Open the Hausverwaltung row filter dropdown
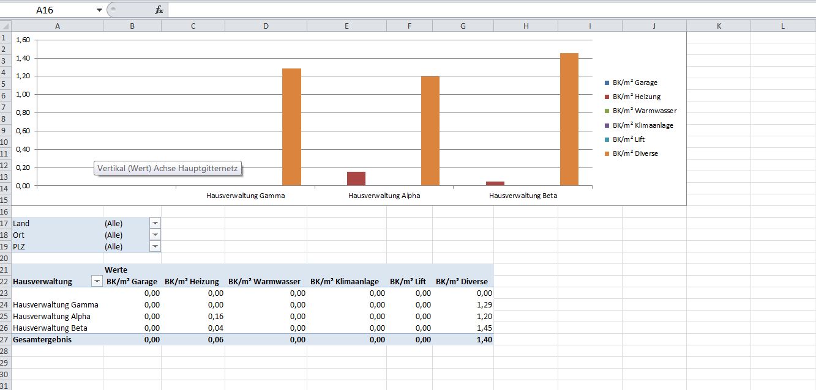Image resolution: width=816 pixels, height=390 pixels. 96,281
